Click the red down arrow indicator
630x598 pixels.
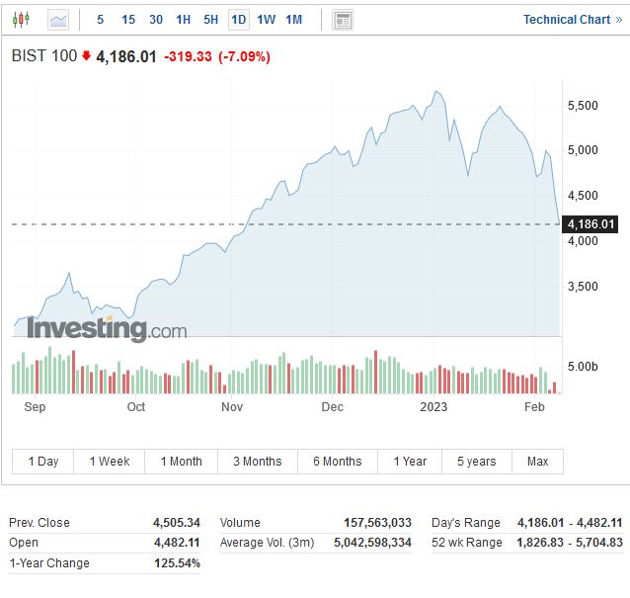[86, 56]
